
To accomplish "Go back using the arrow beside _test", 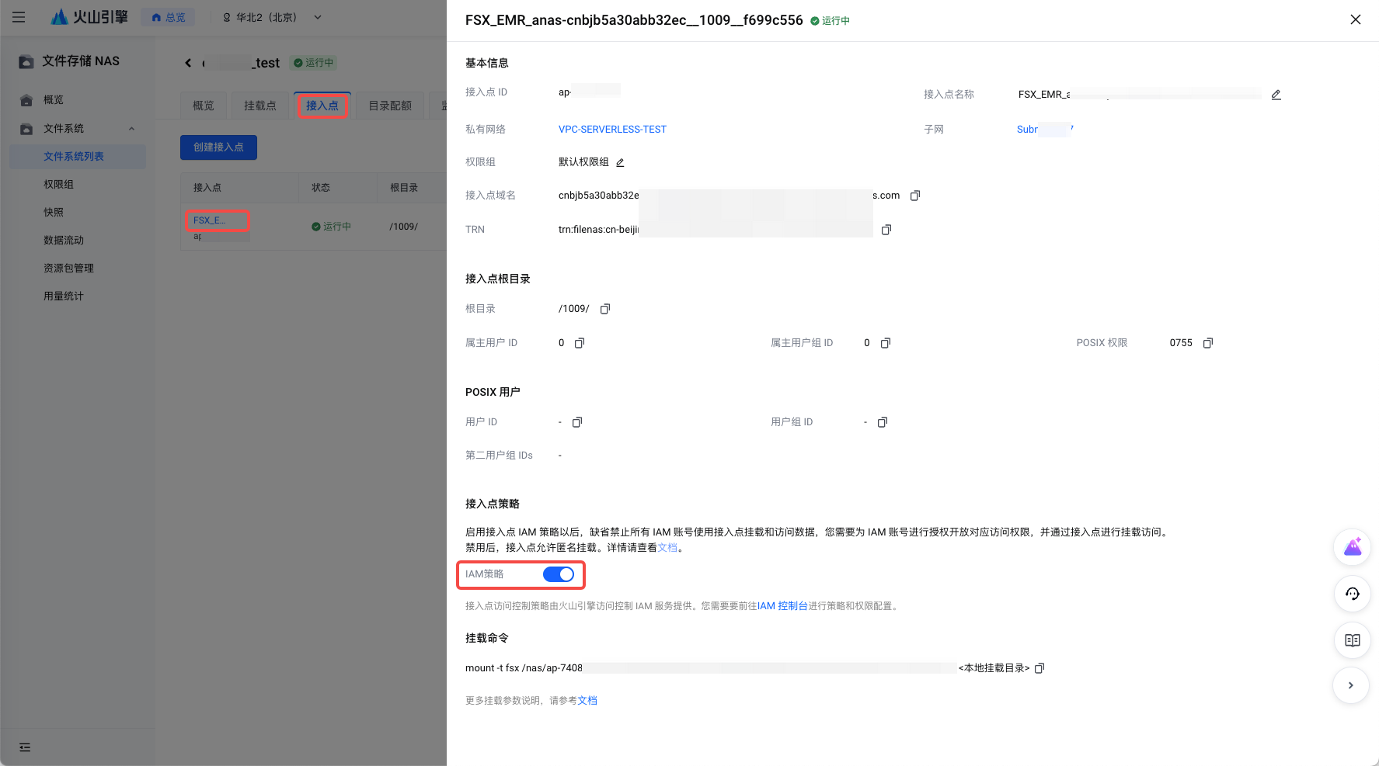I will click(188, 63).
